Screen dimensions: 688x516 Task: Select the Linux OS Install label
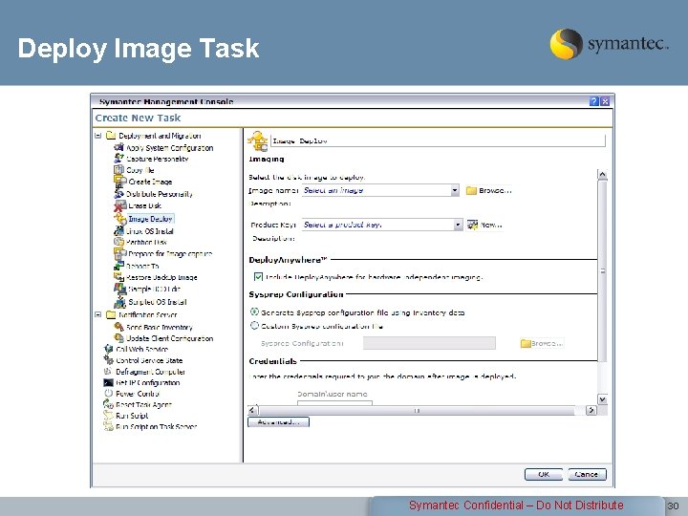pos(150,231)
